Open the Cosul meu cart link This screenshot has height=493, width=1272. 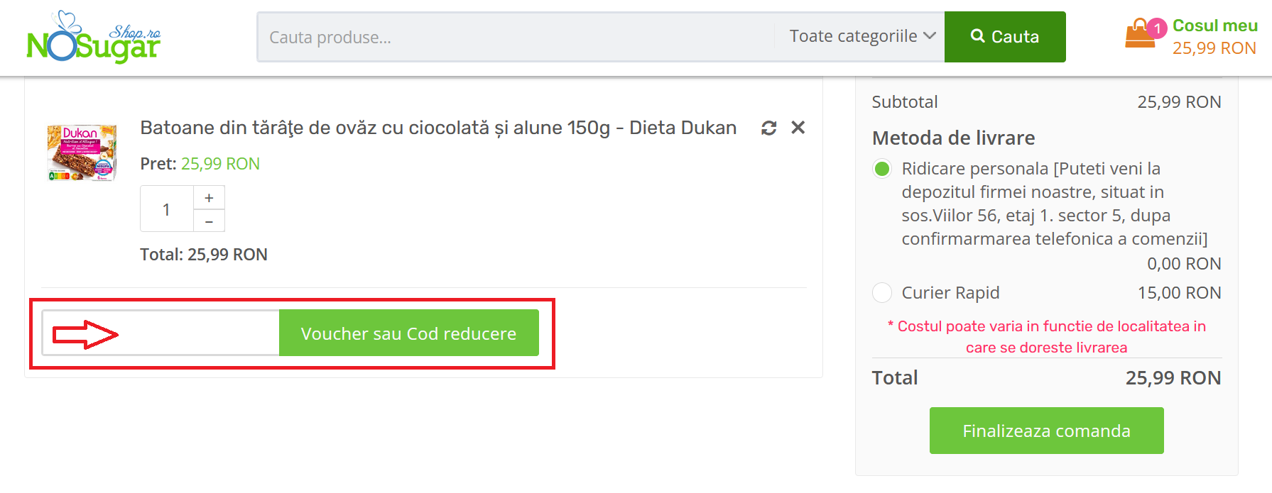point(1214,26)
